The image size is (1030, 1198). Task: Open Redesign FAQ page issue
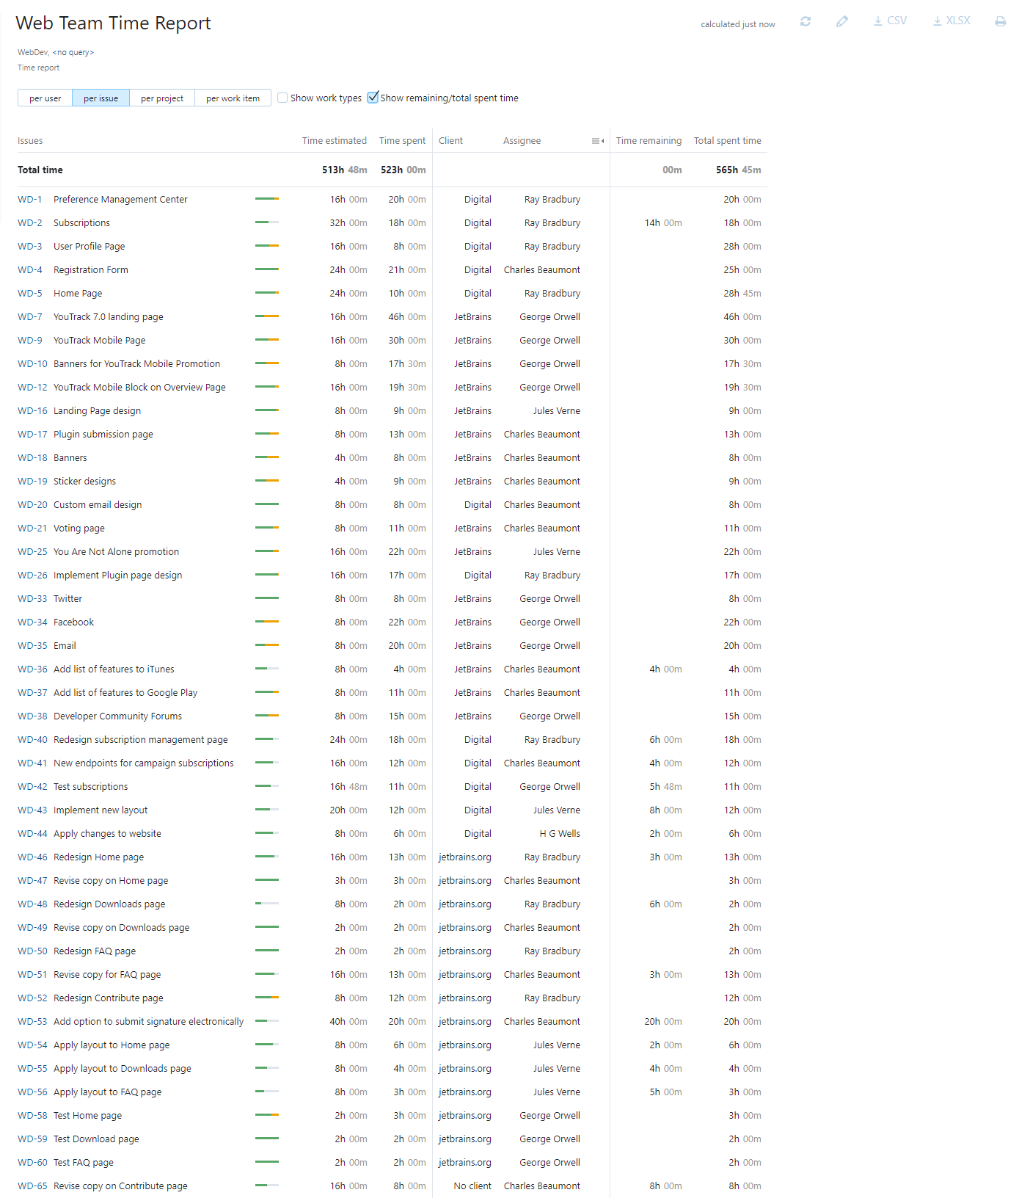coord(95,951)
